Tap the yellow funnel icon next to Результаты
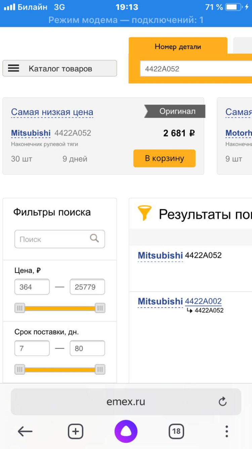252x449 pixels. tap(144, 212)
